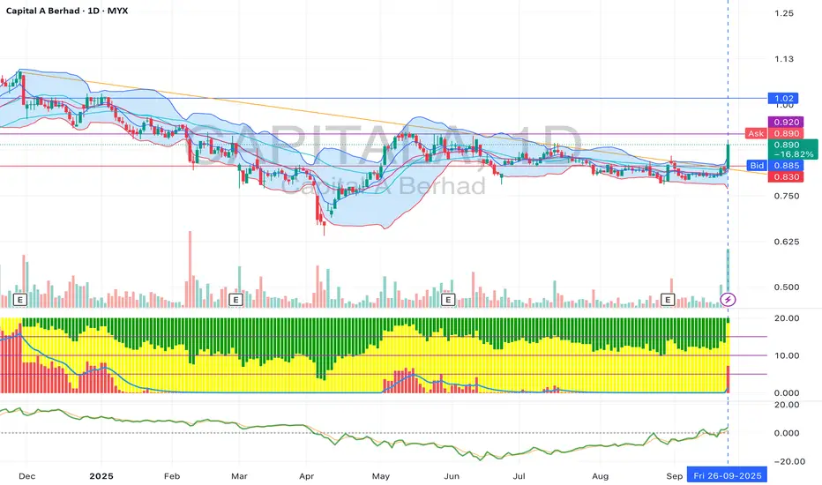Viewport: 822px width, 485px height.
Task: Click the Dec label on time axis
Action: [26, 476]
